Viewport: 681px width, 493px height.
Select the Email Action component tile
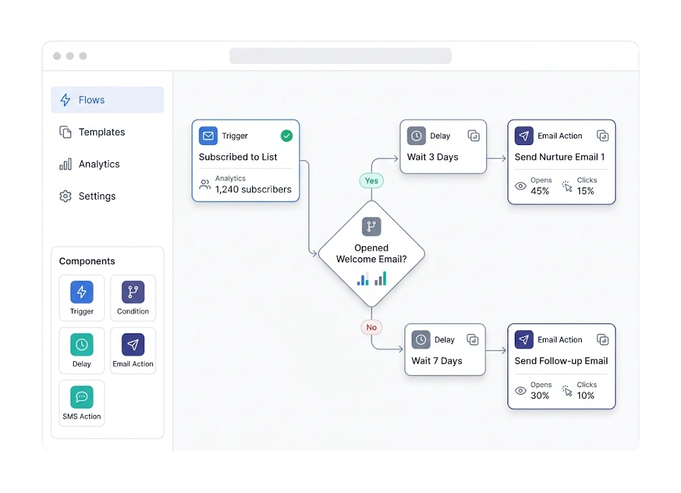(133, 351)
